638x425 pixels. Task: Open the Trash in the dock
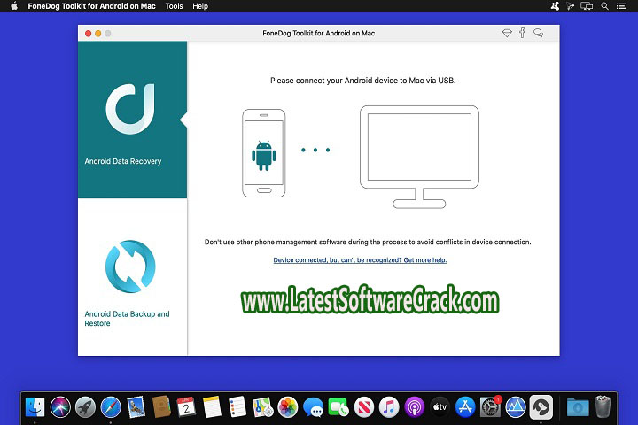tap(603, 406)
